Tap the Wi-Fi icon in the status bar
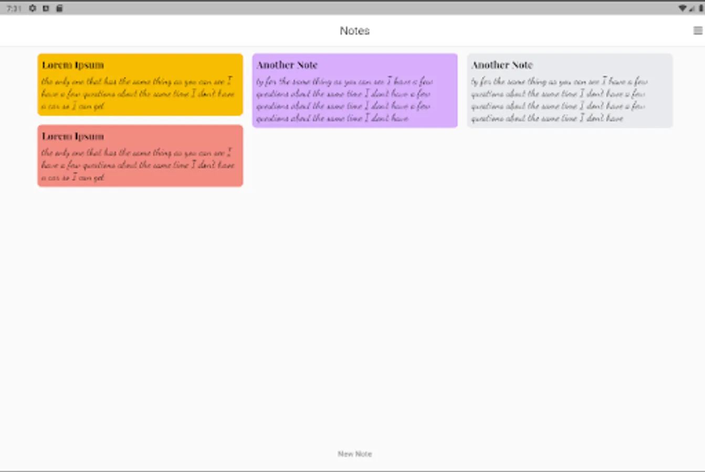 (682, 8)
